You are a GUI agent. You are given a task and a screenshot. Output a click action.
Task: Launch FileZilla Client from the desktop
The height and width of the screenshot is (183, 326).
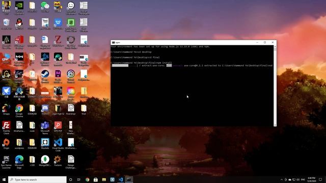(x=6, y=128)
